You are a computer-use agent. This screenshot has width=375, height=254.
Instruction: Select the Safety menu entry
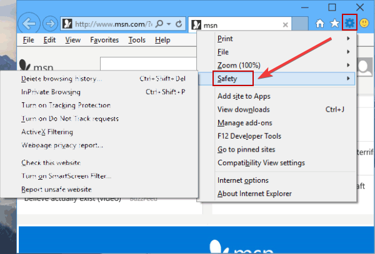(277, 79)
